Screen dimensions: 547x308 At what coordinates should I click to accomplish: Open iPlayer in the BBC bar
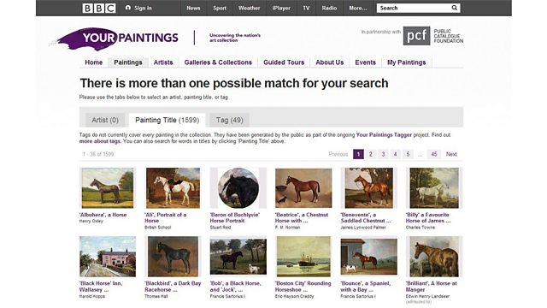pyautogui.click(x=281, y=8)
